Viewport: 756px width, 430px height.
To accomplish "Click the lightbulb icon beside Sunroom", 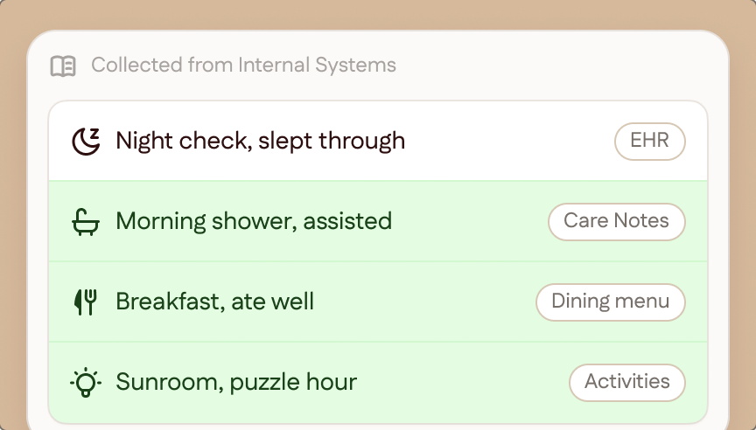I will [86, 382].
